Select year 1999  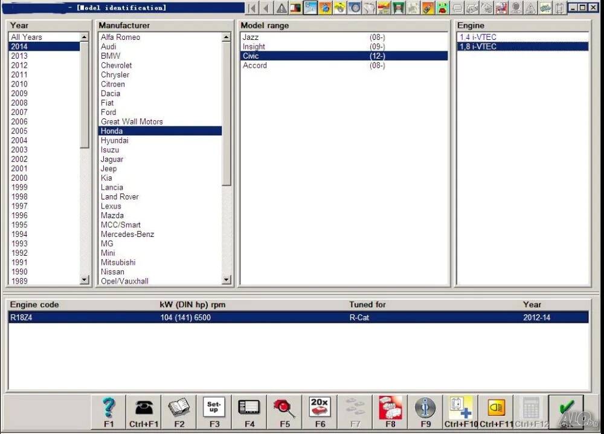tap(44, 187)
